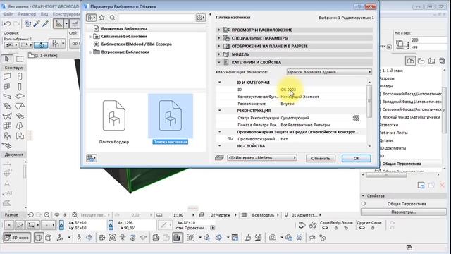Click the search magnifier icon in dialog
Screen dimensions: 451x254
coord(113,18)
